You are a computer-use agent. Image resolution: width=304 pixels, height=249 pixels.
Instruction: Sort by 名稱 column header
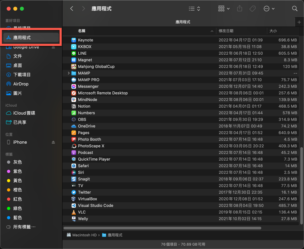[x=81, y=31]
